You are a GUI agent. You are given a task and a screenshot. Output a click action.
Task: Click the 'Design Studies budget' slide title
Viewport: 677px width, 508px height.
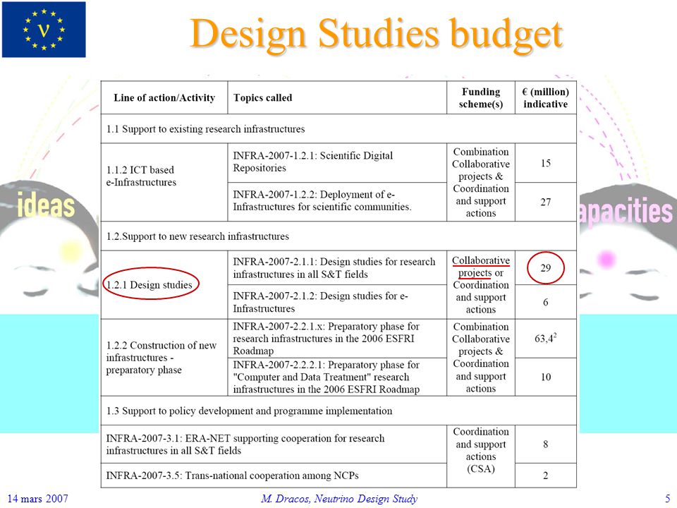click(x=376, y=34)
